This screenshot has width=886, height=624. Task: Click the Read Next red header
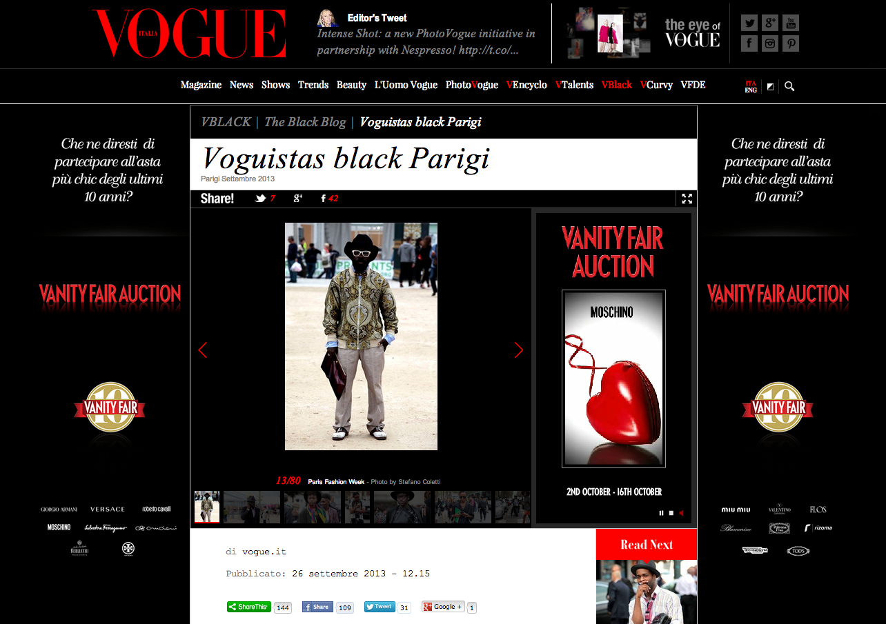(x=647, y=545)
